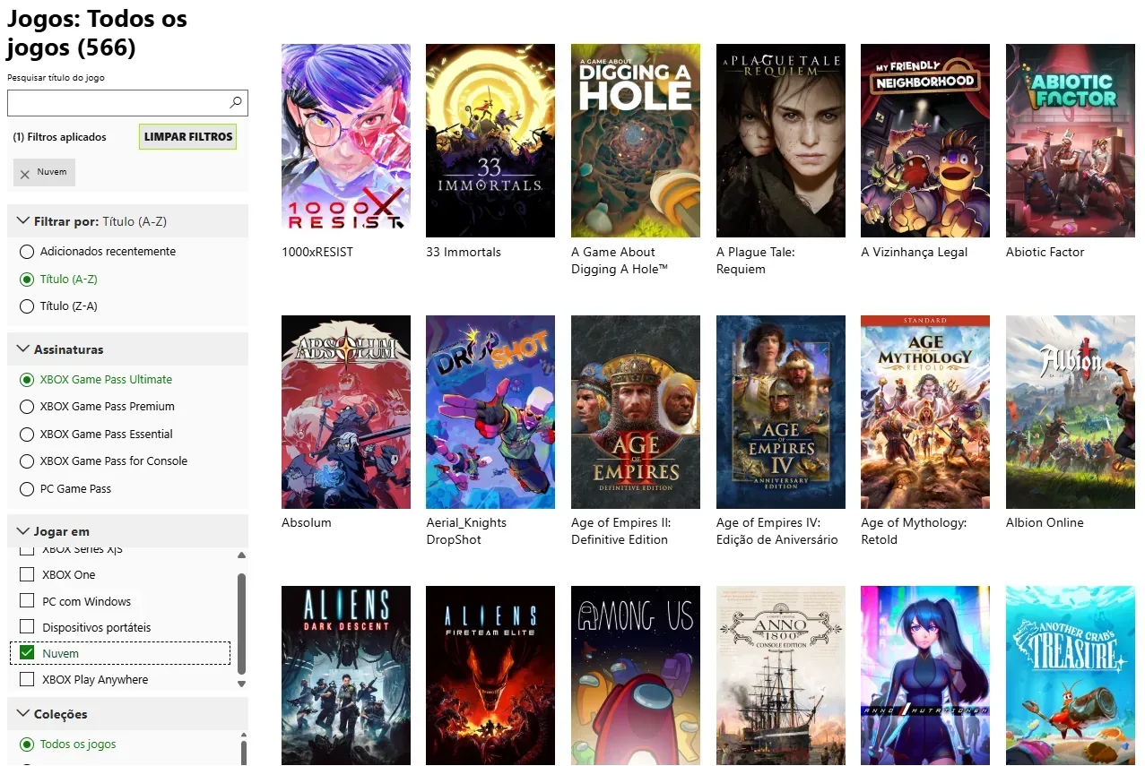This screenshot has width=1145, height=766.
Task: Choose PC Game Pass subscription
Action: point(27,489)
